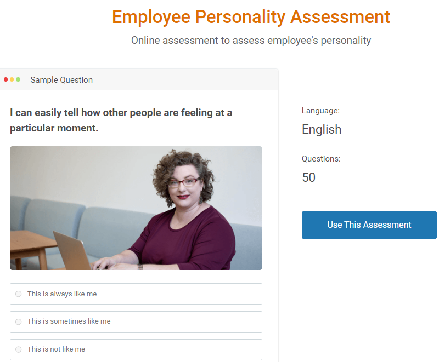
Task: Click the green dot in Sample Question header
Action: tap(18, 79)
